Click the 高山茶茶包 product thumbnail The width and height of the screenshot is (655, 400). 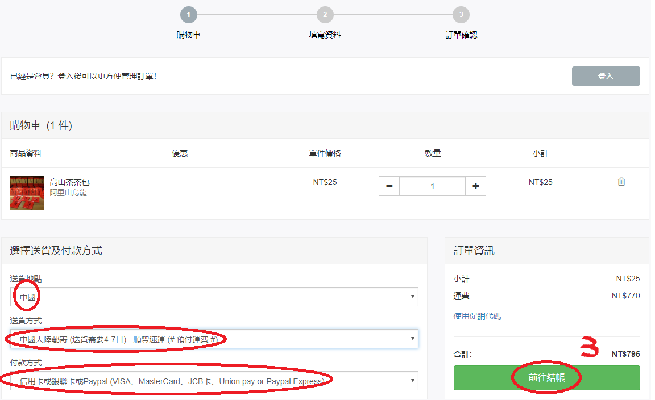[27, 193]
